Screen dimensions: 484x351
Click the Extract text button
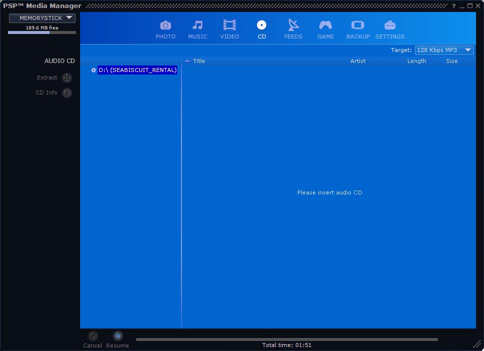(x=47, y=77)
